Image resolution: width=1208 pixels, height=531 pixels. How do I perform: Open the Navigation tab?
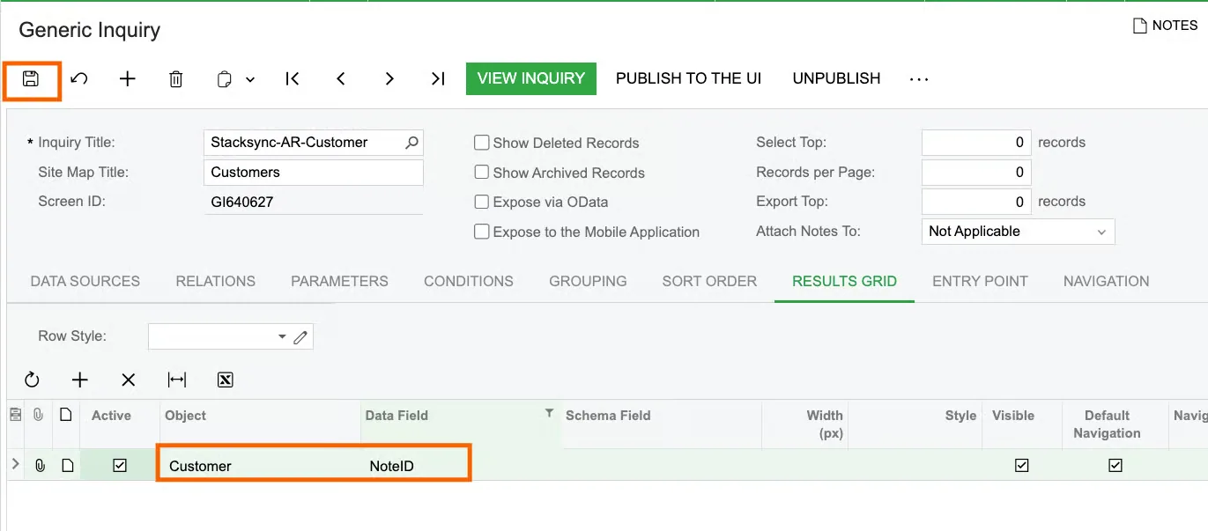(1106, 281)
